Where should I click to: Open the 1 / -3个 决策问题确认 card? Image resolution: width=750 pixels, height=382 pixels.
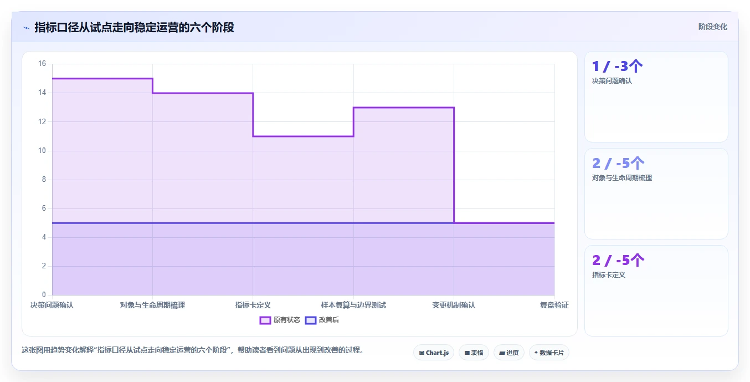(656, 97)
